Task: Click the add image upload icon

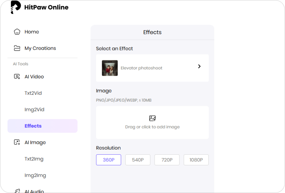Action: pos(152,118)
